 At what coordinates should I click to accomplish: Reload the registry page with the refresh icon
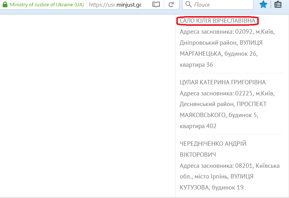tap(171, 4)
